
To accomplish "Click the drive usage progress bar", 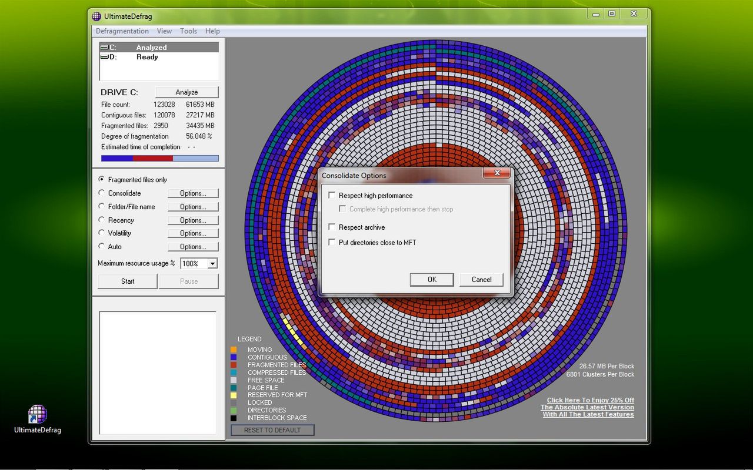I will [x=159, y=158].
